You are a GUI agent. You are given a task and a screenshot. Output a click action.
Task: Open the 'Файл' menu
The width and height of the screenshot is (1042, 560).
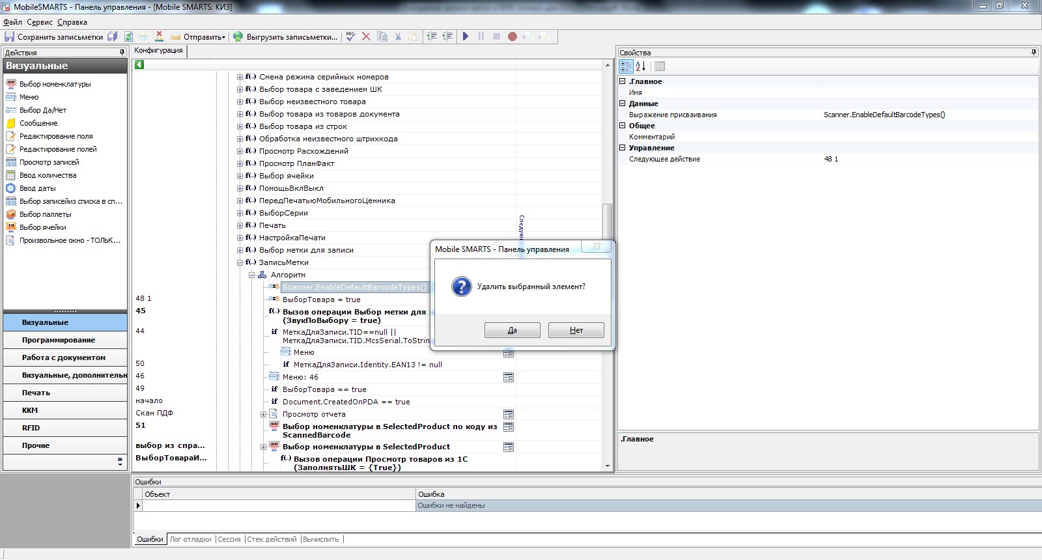[12, 22]
